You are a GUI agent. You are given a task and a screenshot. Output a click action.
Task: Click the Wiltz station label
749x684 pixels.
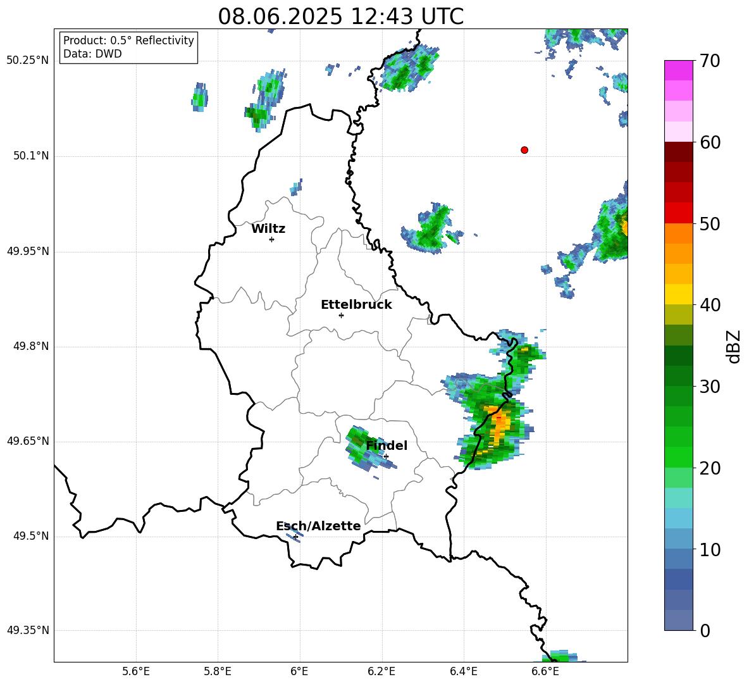[268, 229]
